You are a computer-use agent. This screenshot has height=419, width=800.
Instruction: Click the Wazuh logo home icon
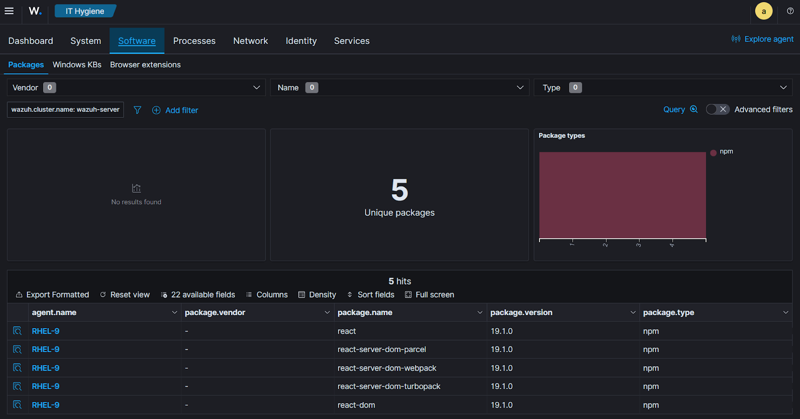34,11
